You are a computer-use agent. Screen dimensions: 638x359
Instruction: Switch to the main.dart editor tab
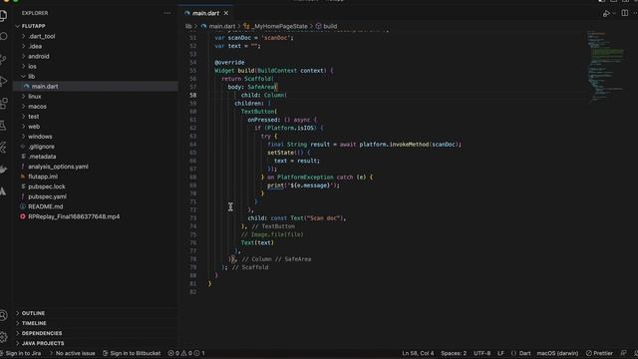(205, 13)
